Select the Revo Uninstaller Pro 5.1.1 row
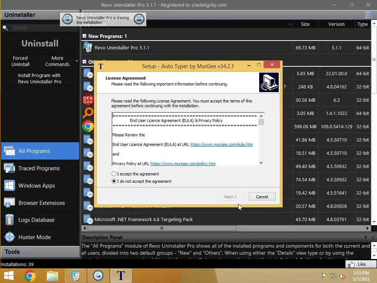 pos(226,48)
